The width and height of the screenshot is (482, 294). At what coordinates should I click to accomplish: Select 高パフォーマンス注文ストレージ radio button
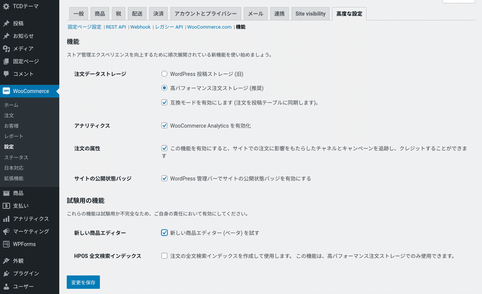[164, 88]
